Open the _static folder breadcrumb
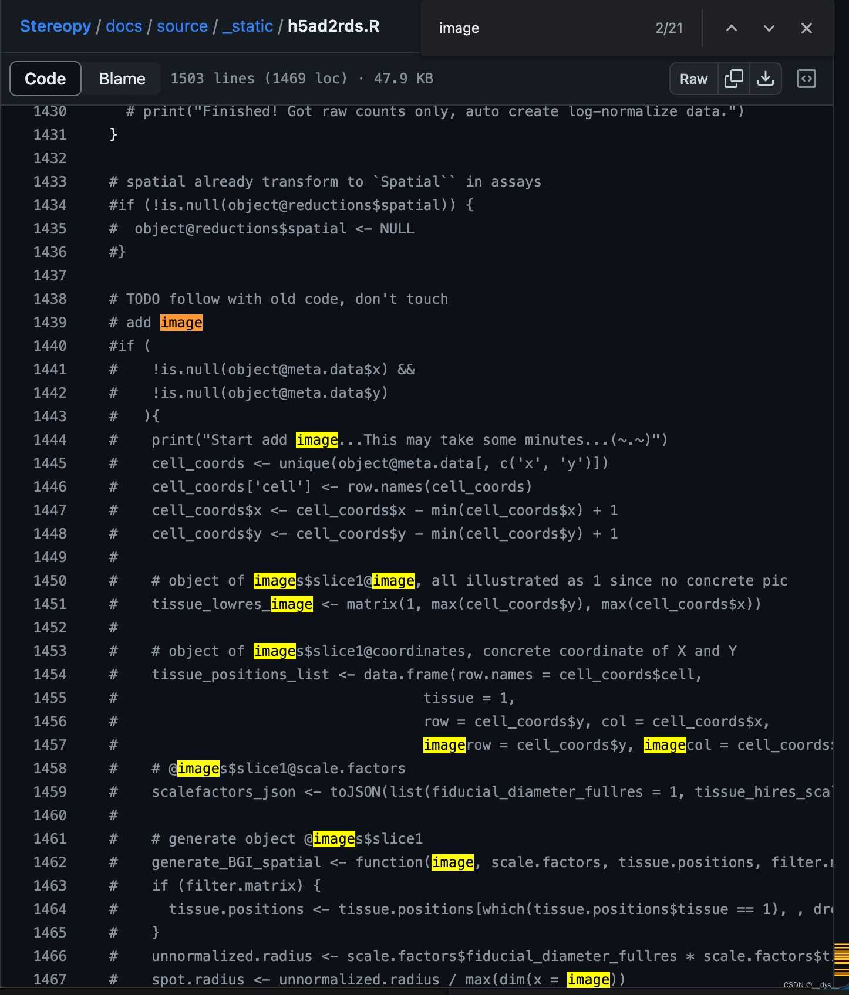Image resolution: width=849 pixels, height=995 pixels. coord(247,26)
